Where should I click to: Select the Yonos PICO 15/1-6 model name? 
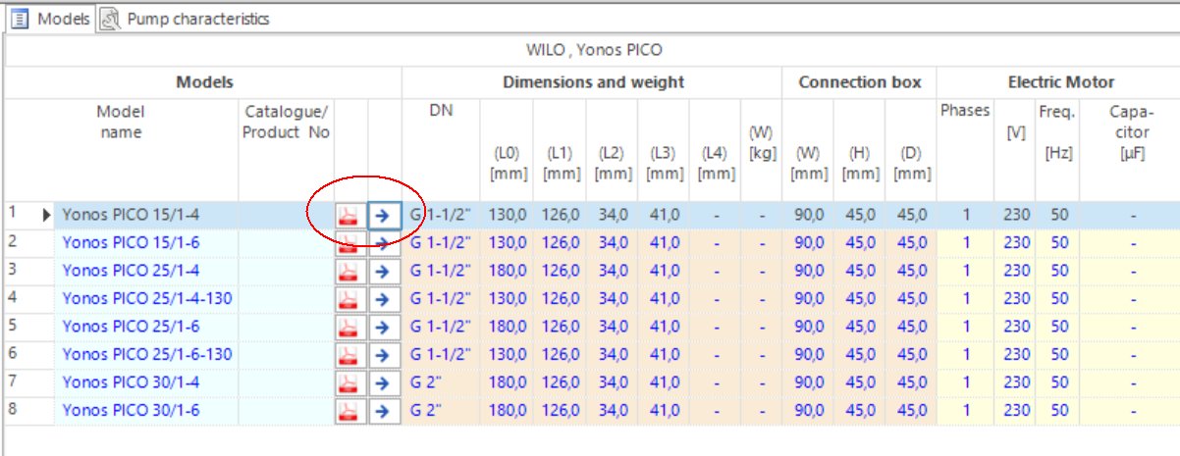pos(131,242)
